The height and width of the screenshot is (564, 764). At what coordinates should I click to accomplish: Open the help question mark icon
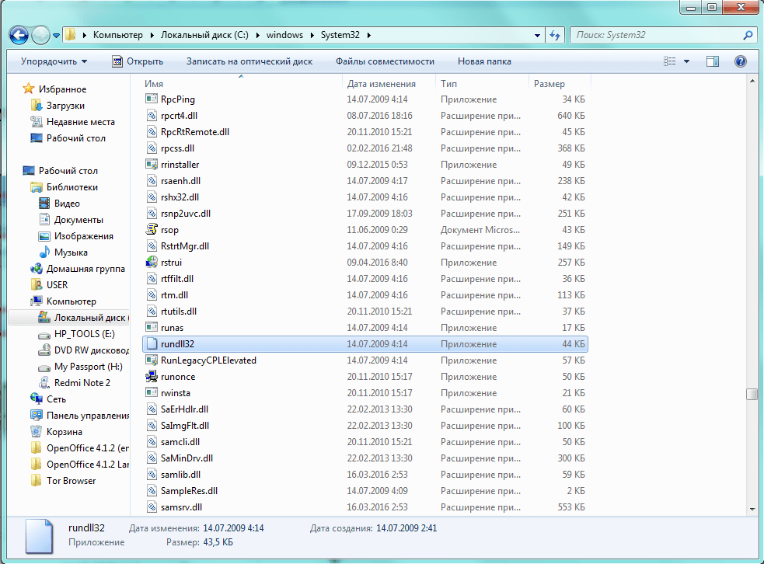(x=740, y=61)
